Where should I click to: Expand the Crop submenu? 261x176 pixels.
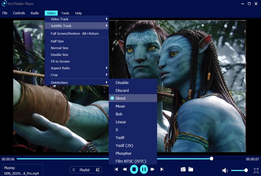[x=77, y=75]
